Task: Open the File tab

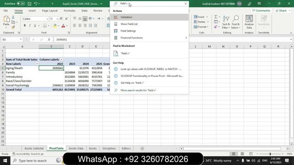Action: (x=6, y=11)
